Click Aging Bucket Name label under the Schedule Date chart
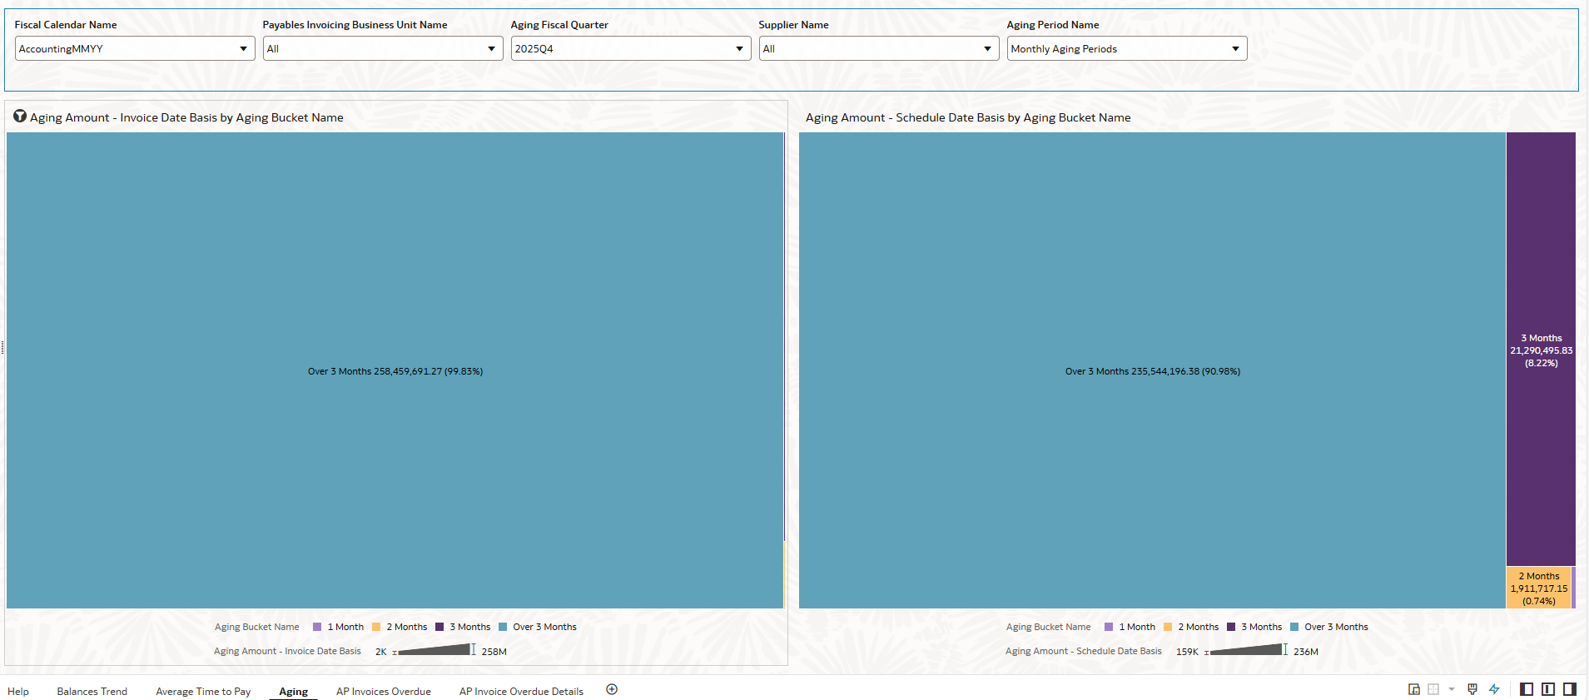The width and height of the screenshot is (1589, 700). 1048,627
